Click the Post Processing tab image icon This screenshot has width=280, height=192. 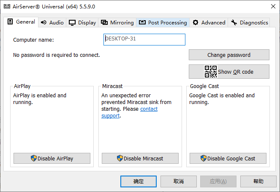point(142,23)
